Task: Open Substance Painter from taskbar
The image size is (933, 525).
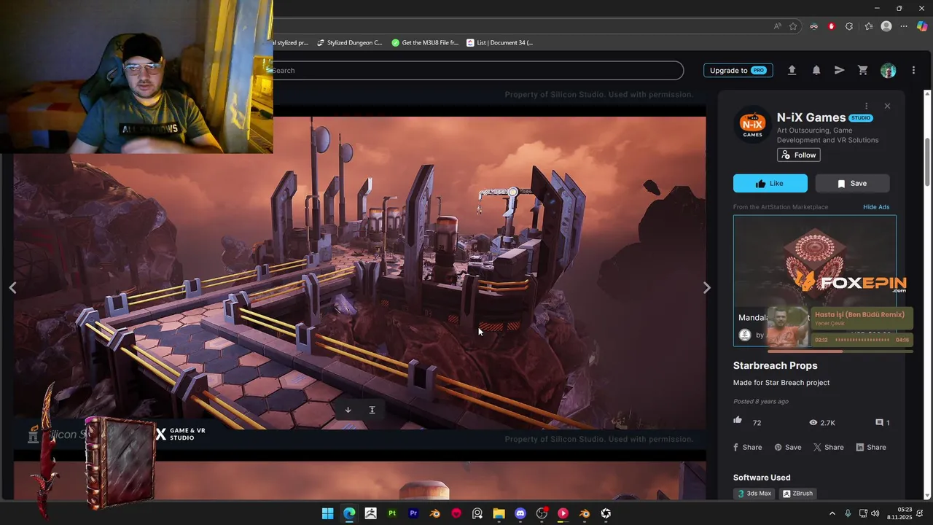Action: (x=392, y=513)
